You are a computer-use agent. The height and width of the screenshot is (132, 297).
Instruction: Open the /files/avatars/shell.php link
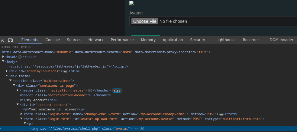pyautogui.click(x=74, y=129)
